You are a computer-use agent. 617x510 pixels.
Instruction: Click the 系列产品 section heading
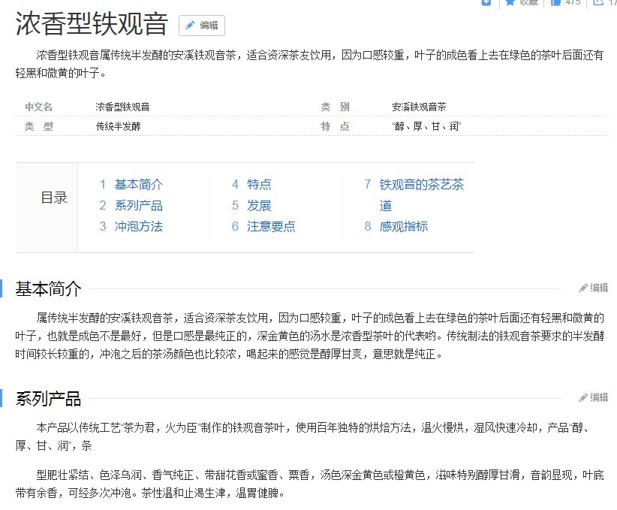(x=48, y=399)
